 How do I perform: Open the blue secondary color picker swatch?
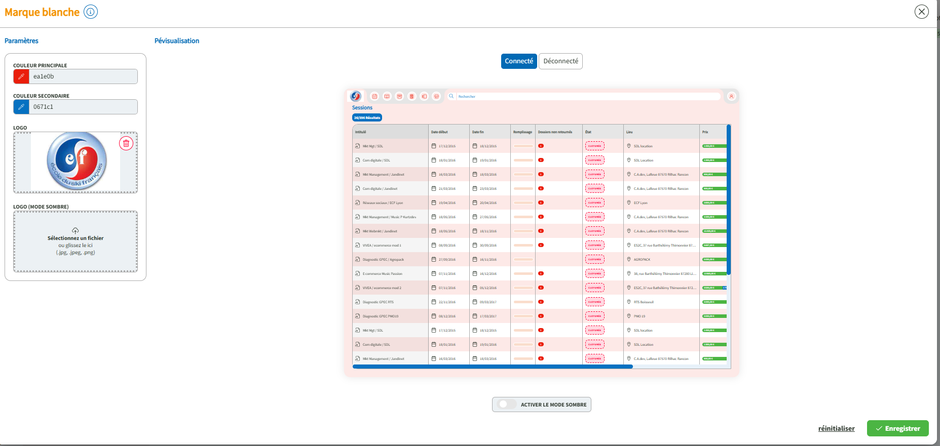click(x=21, y=107)
